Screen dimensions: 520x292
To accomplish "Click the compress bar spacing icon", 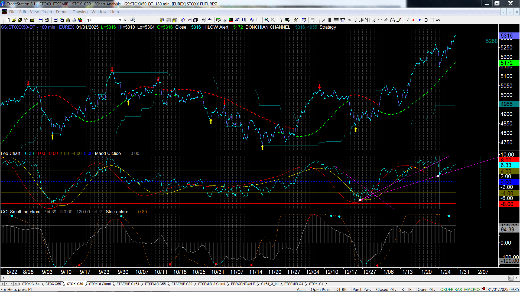I will [252, 20].
